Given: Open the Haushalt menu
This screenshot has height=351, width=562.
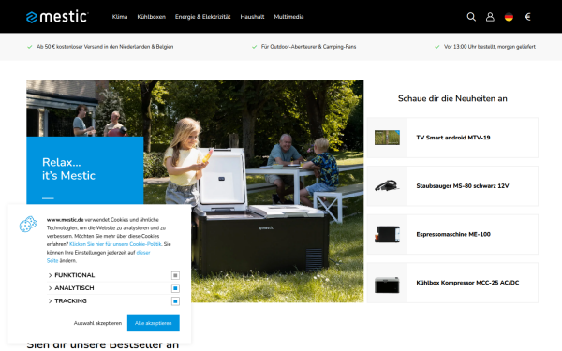Looking at the screenshot, I should click(x=252, y=17).
